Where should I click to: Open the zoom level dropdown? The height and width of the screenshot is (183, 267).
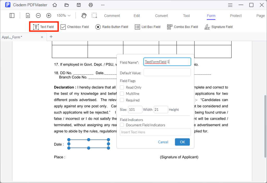click(63, 15)
